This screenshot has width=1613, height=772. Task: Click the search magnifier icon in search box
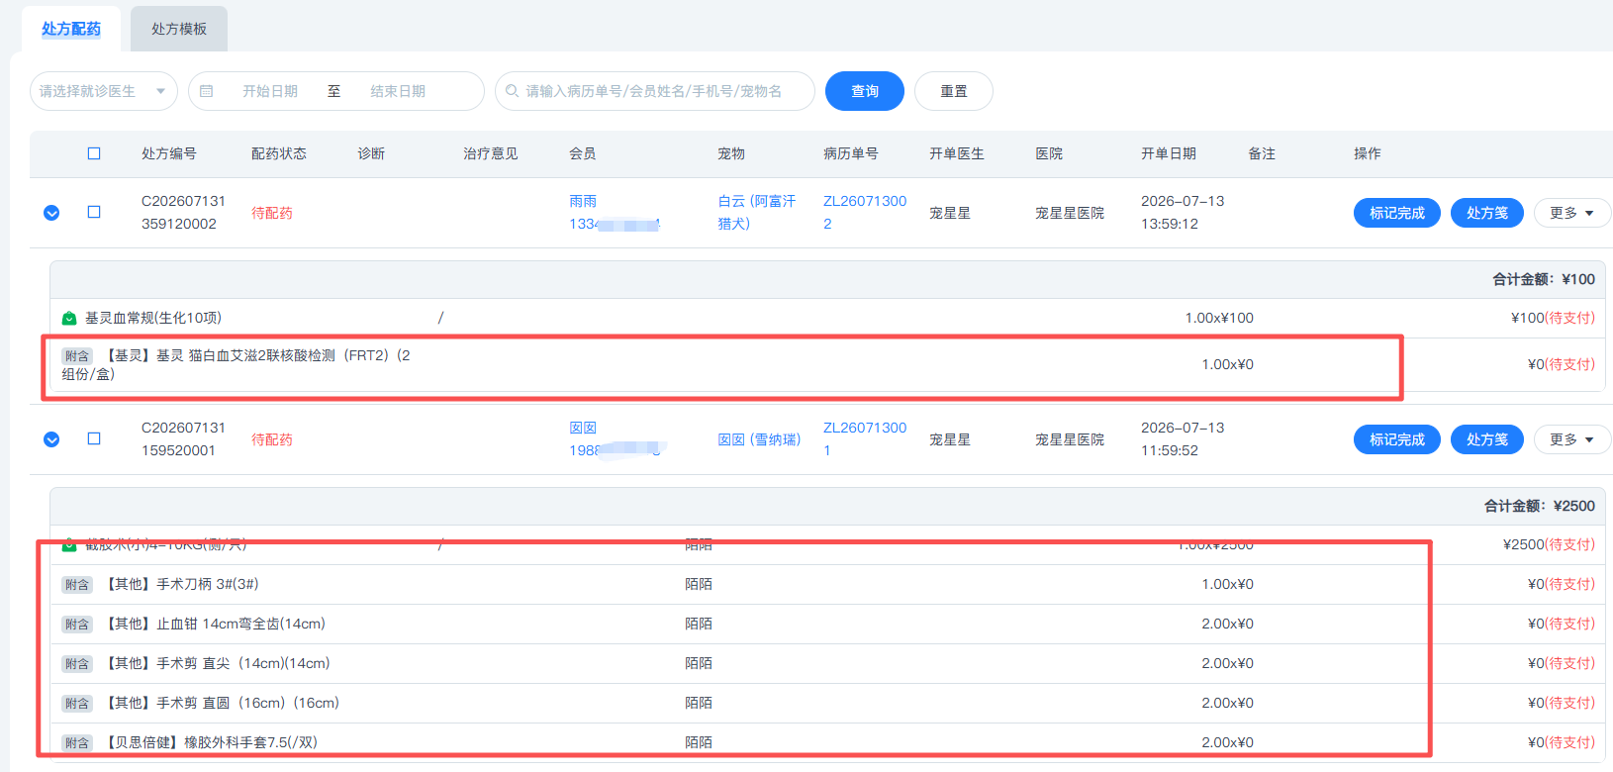512,91
